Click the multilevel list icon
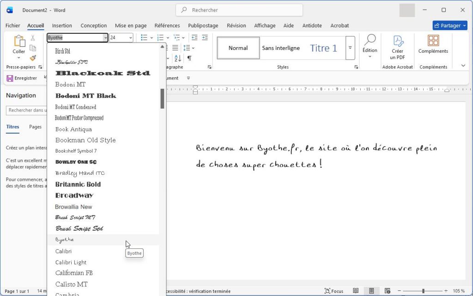The width and height of the screenshot is (473, 296). point(176,37)
